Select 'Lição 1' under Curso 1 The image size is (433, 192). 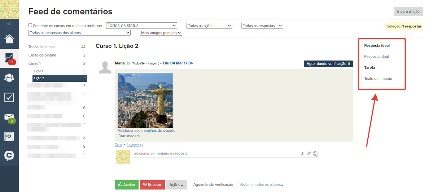point(38,71)
